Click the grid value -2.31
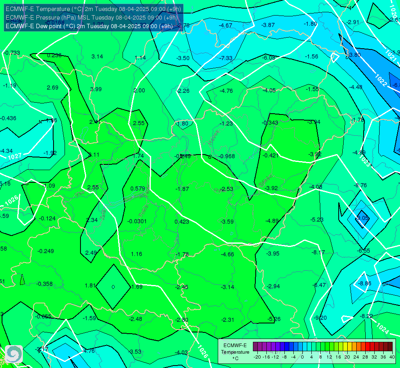This screenshot has width=400, height=368. (228, 320)
